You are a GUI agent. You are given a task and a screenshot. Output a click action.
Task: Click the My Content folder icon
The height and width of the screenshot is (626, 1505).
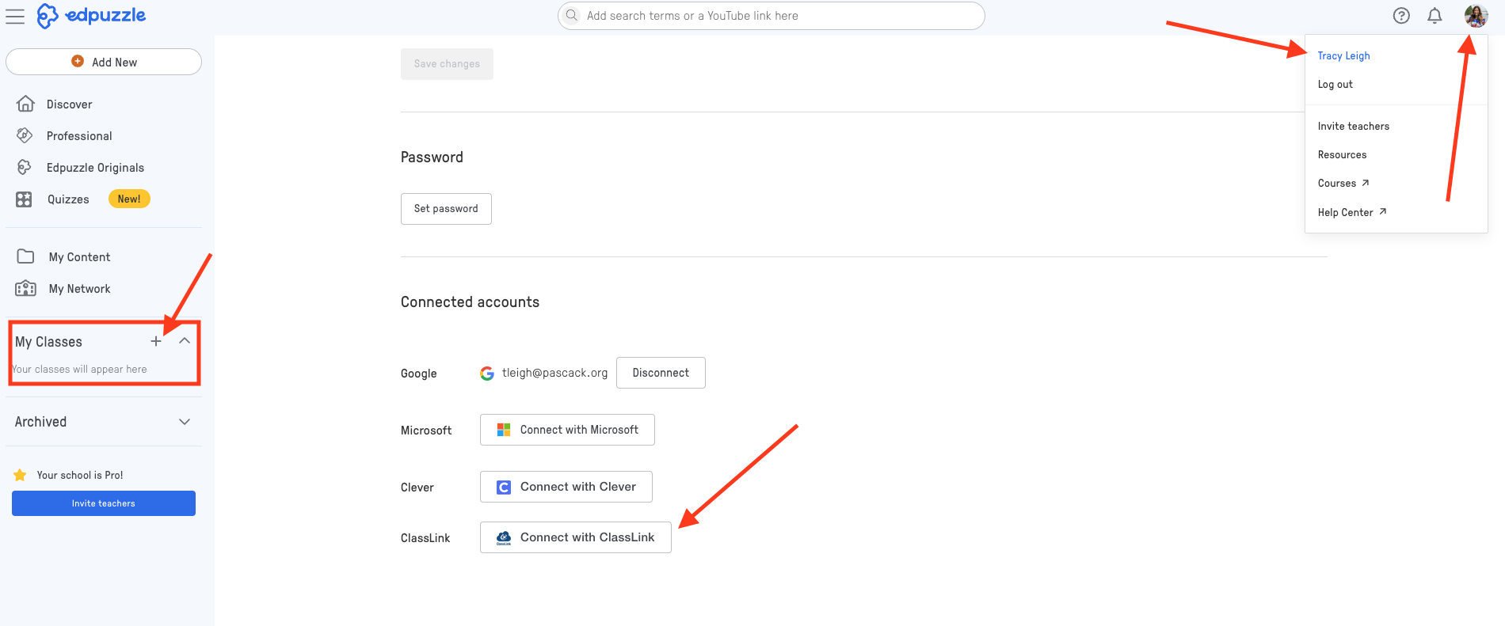(x=25, y=256)
